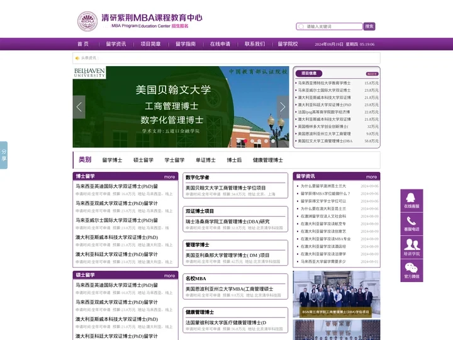
Task: Select 健康管理博士 category tab
Action: point(268,160)
